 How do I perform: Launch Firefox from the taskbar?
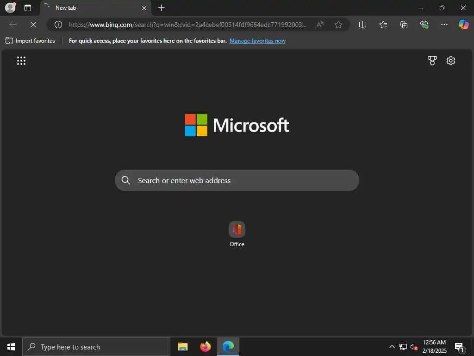(x=206, y=347)
